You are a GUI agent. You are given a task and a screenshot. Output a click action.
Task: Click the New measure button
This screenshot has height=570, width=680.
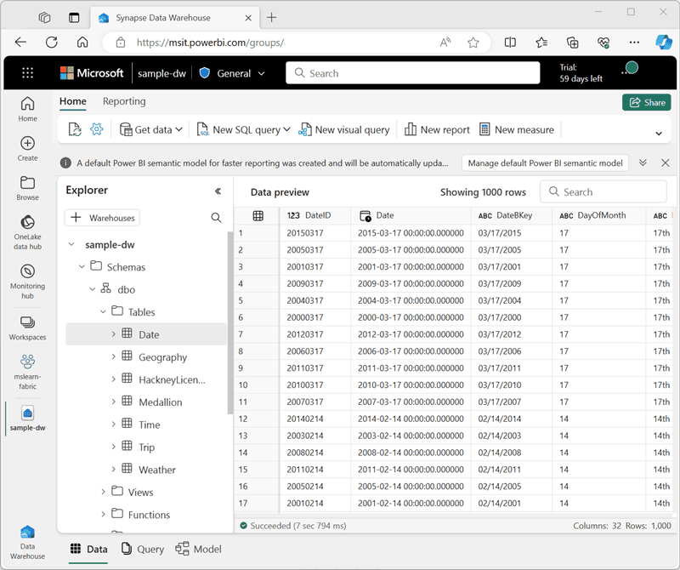(x=516, y=129)
